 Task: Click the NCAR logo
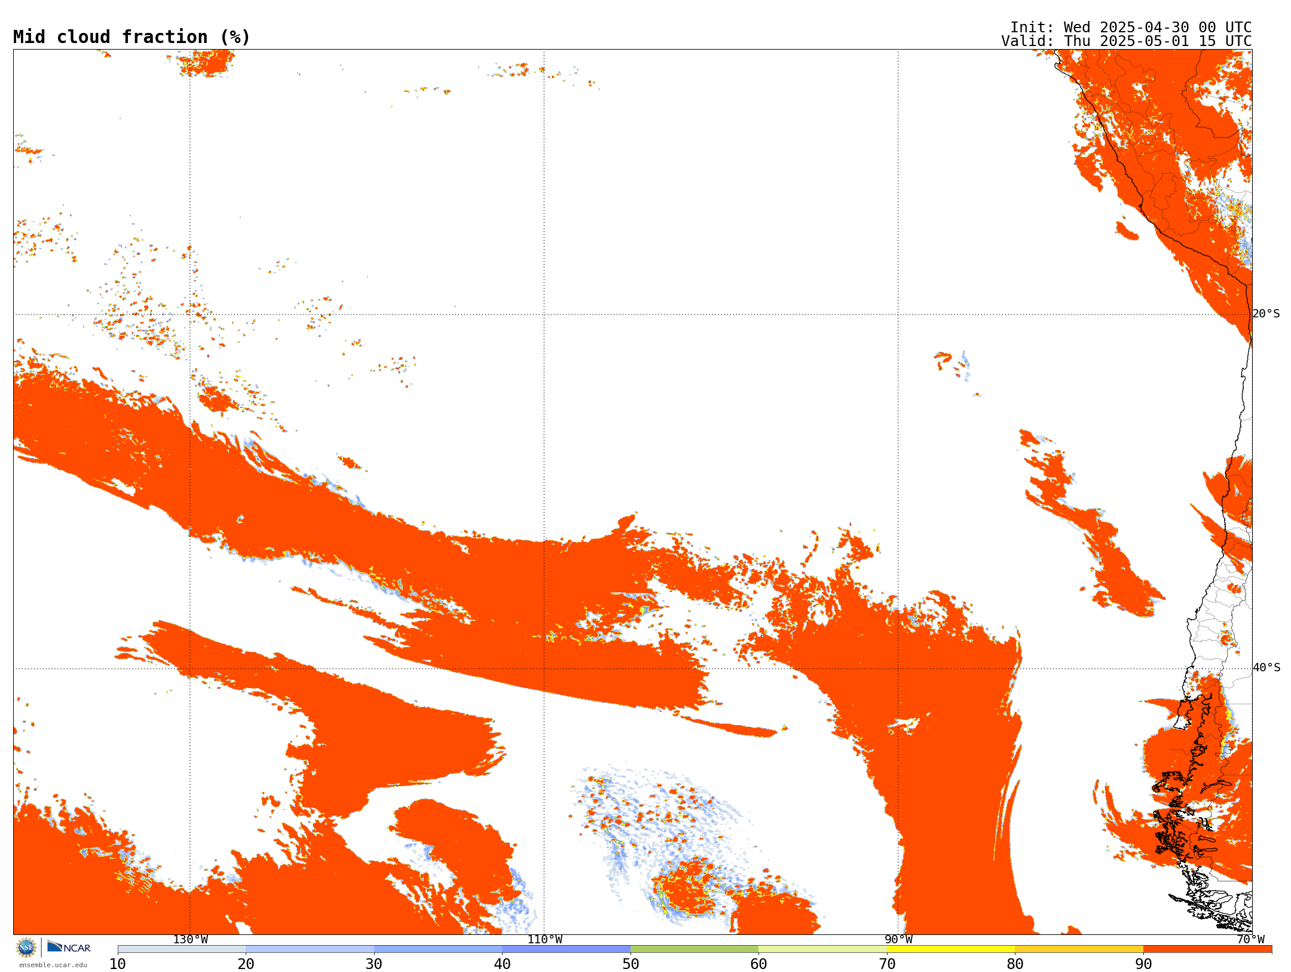(x=69, y=947)
